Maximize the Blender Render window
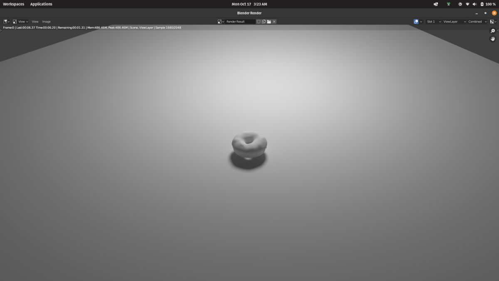Screen dimensions: 499x281 (x=485, y=13)
